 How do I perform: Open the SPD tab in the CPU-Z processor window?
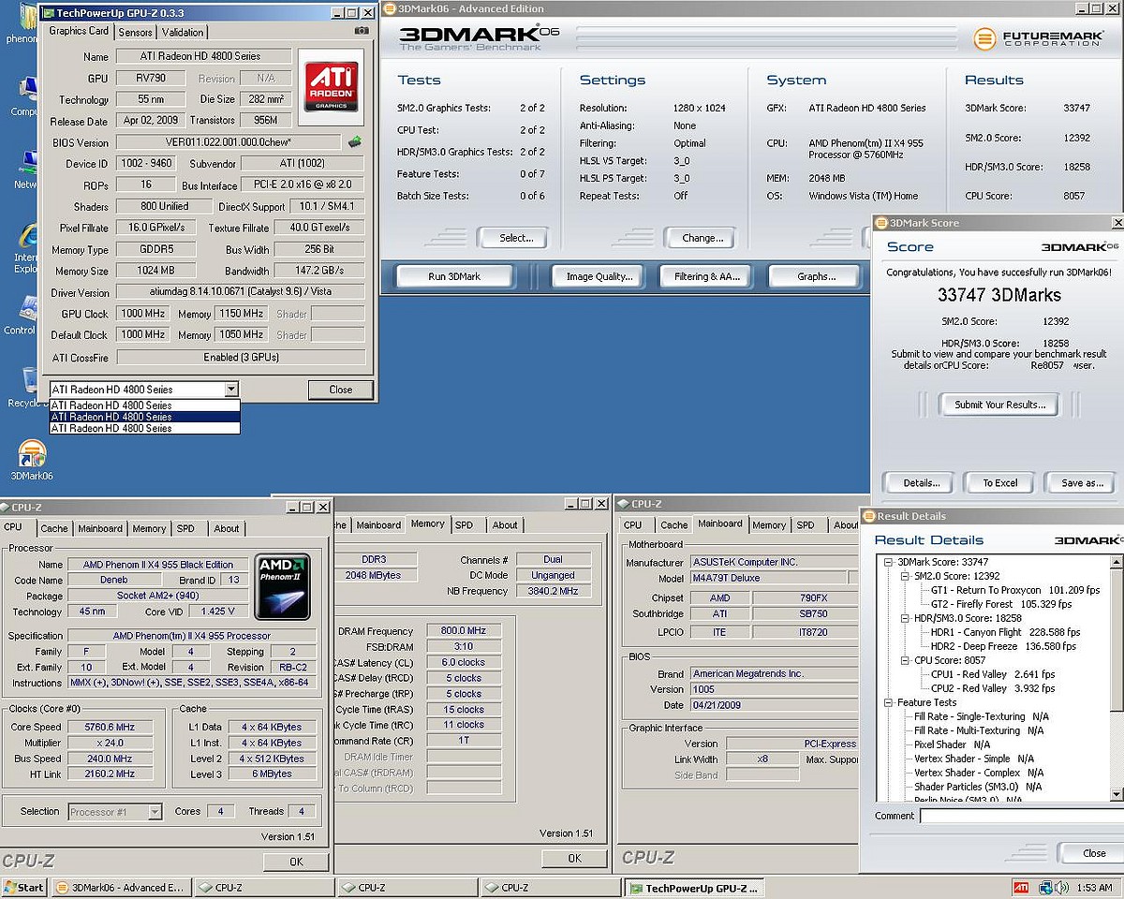[x=185, y=529]
